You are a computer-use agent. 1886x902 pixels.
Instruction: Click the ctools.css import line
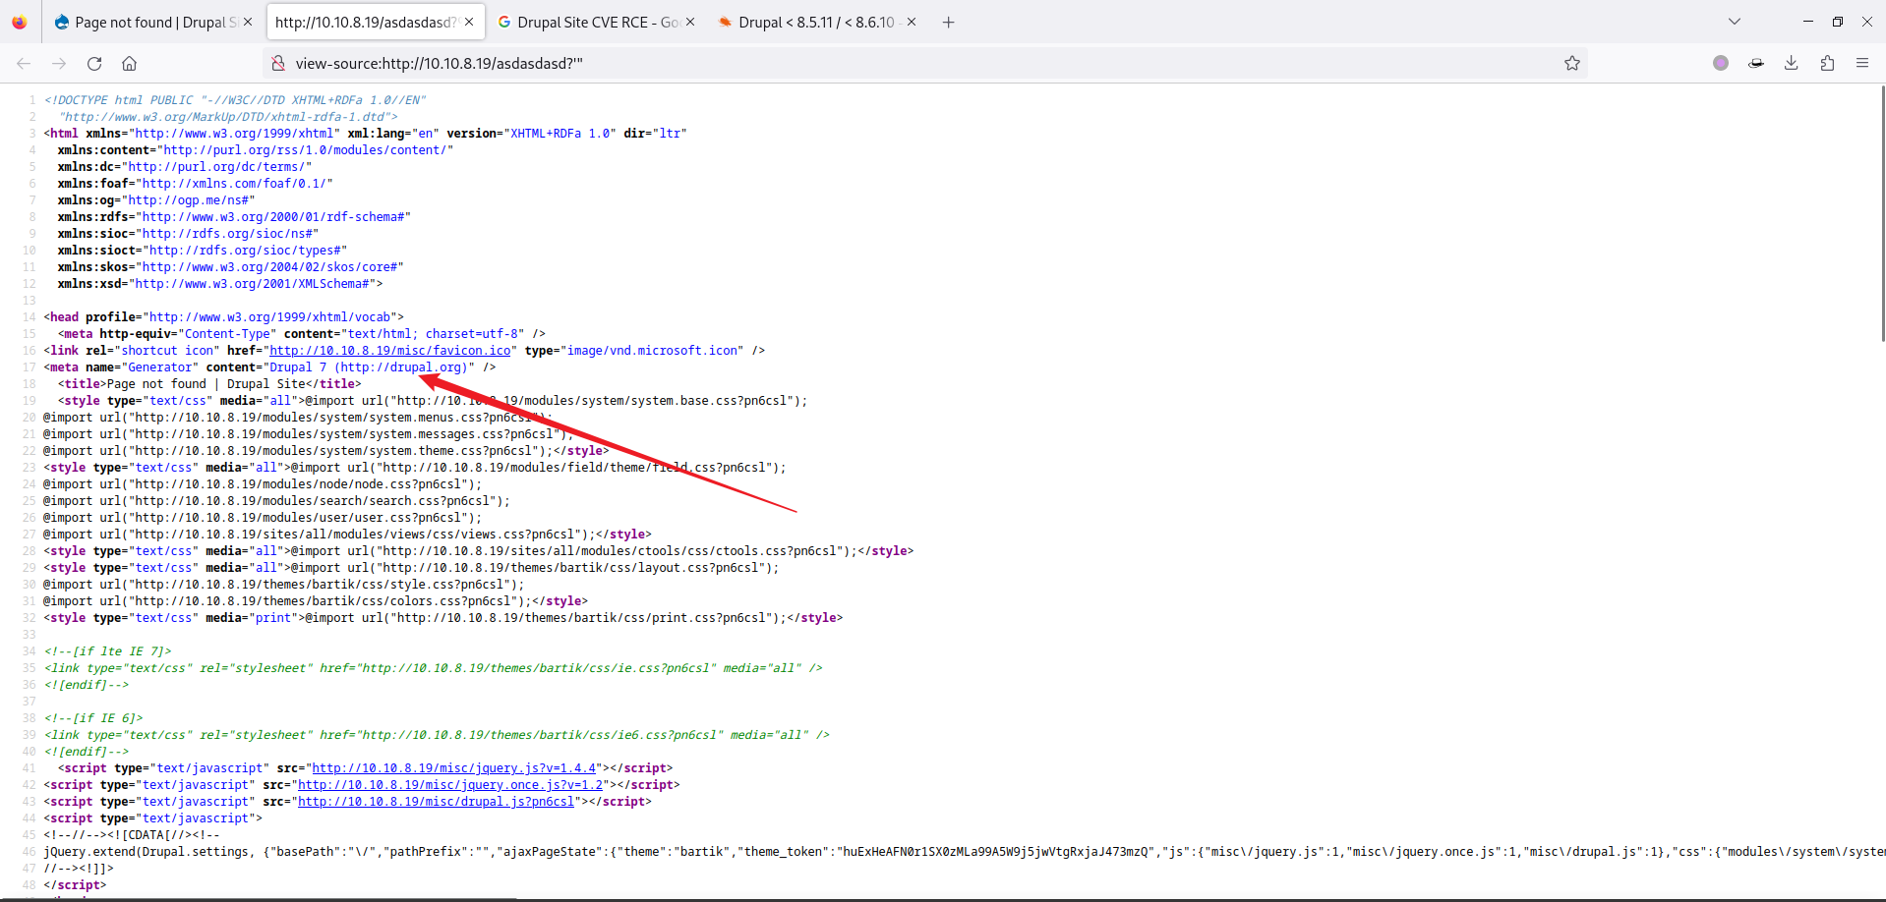pos(478,551)
